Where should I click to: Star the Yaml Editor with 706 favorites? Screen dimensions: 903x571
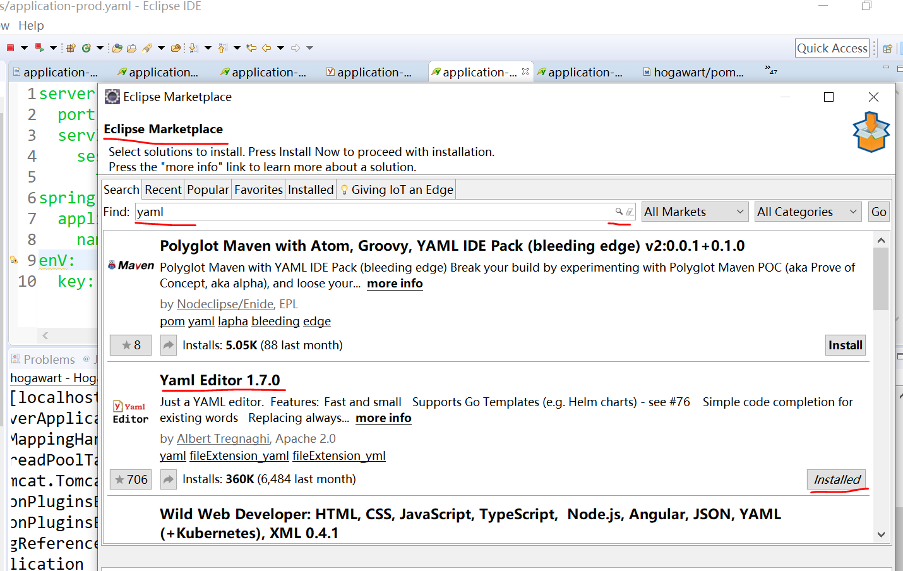pyautogui.click(x=131, y=479)
